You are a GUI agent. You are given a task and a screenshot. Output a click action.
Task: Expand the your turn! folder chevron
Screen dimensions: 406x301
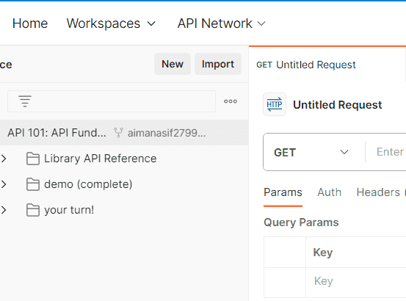coord(4,210)
